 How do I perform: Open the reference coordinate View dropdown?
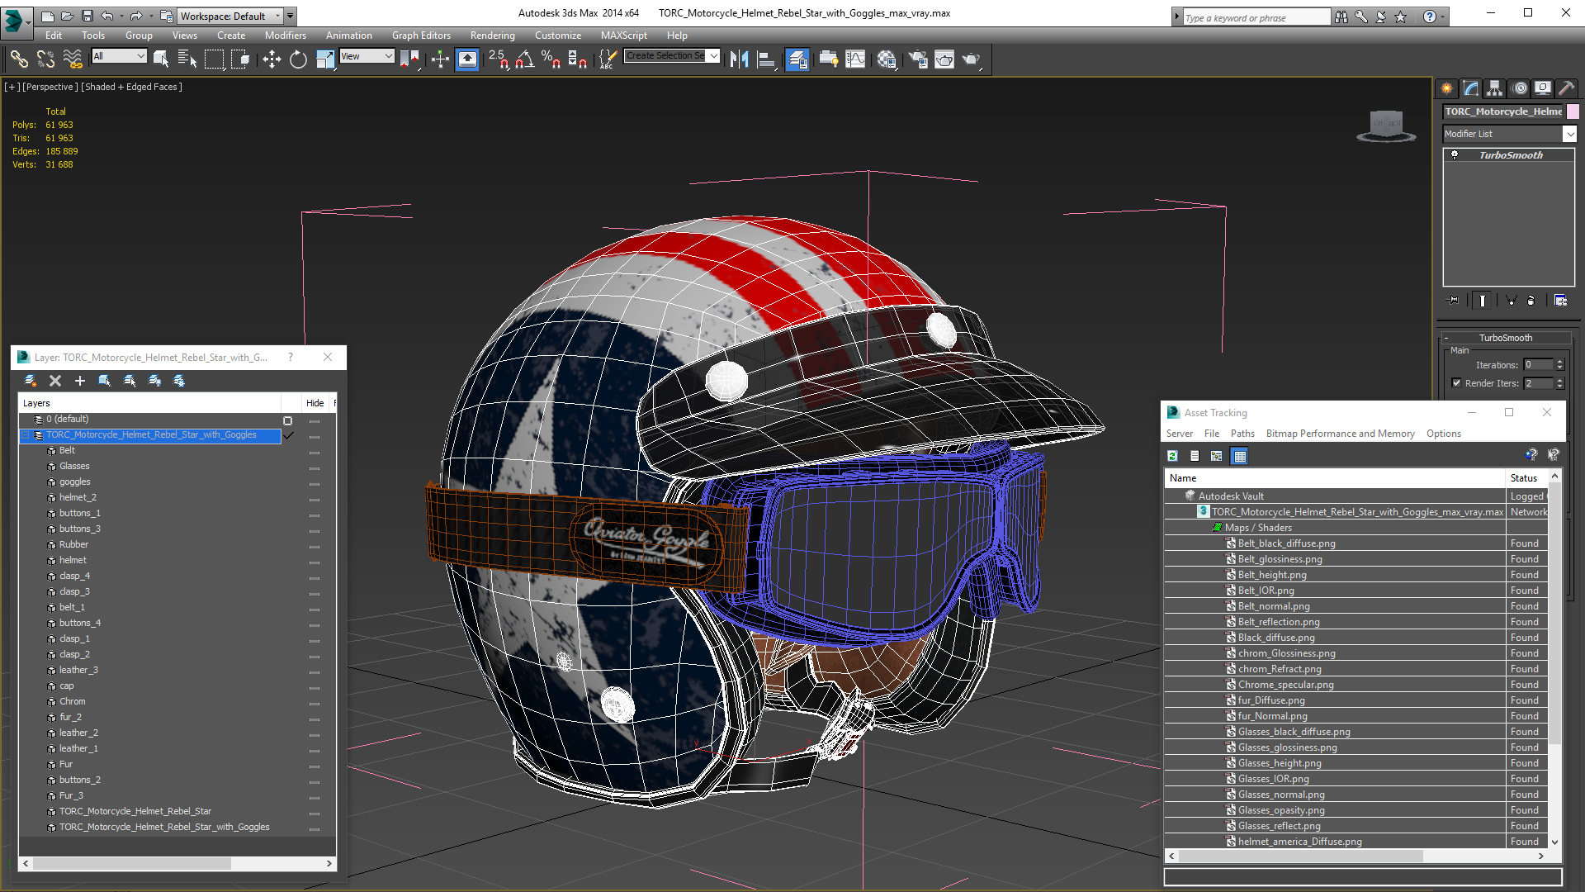pos(367,56)
